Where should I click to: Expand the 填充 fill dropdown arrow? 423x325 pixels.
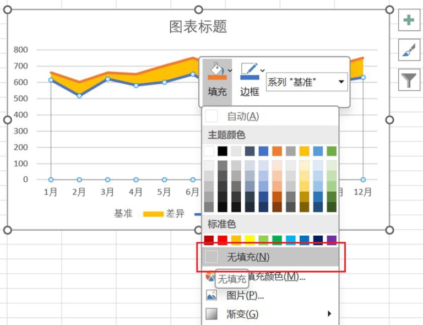coord(230,71)
